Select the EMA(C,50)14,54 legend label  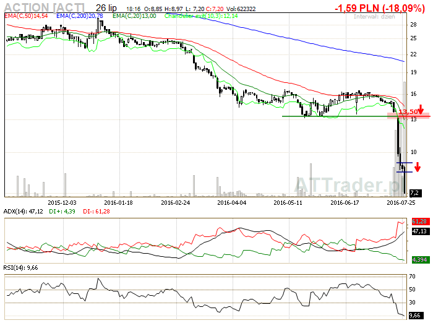[x=26, y=16]
